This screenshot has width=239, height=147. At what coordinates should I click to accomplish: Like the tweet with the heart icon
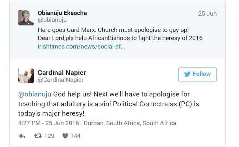point(65,136)
